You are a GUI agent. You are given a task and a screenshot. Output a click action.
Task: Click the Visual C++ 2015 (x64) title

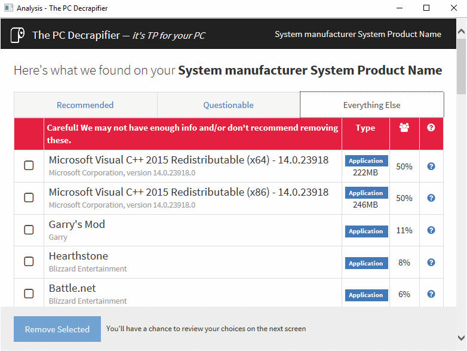pos(189,160)
